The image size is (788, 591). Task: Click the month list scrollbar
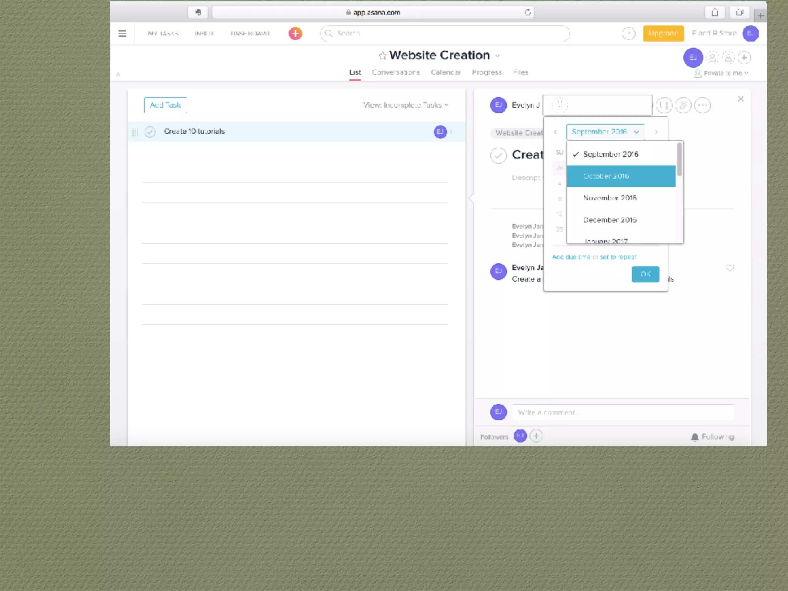pyautogui.click(x=679, y=160)
